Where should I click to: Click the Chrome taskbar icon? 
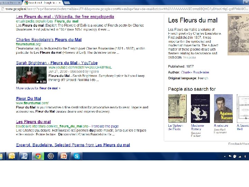tap(38, 156)
